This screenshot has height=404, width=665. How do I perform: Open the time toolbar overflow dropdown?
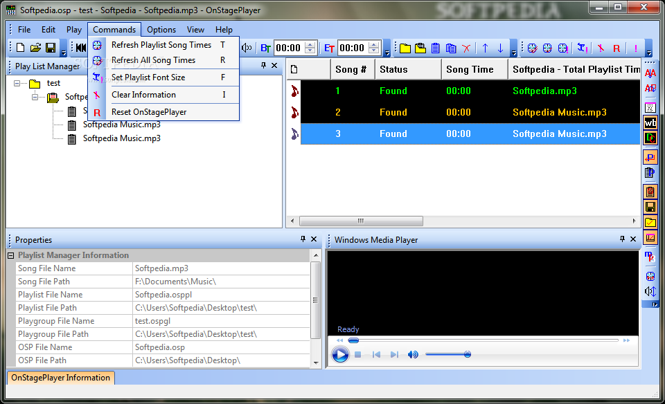(x=387, y=53)
